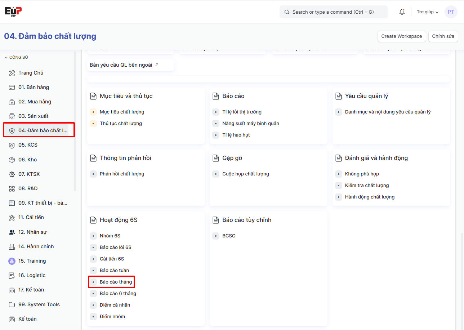Open the Tỉ lệ lỗi thị trường report

coord(242,112)
